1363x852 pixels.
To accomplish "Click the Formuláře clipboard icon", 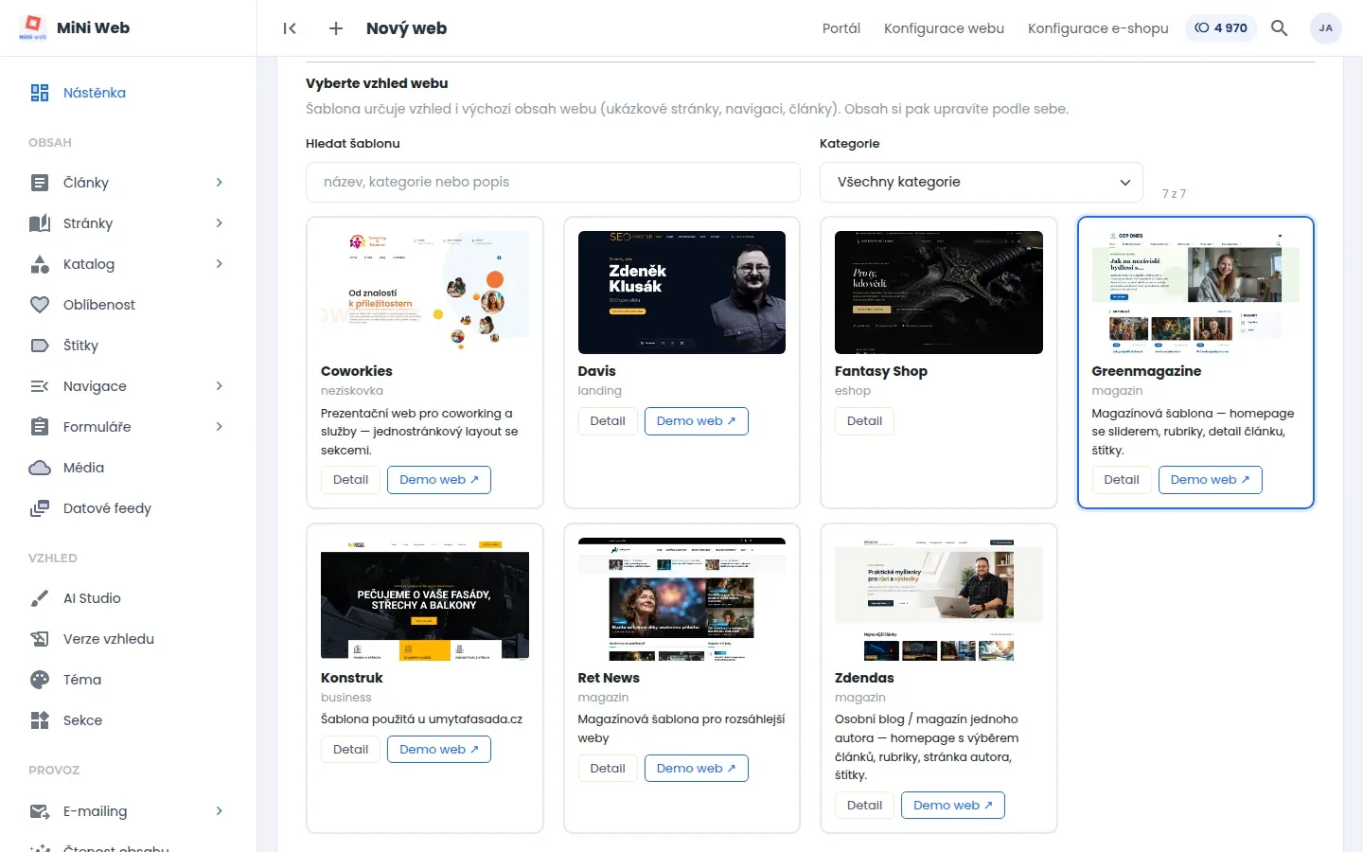I will click(x=40, y=427).
